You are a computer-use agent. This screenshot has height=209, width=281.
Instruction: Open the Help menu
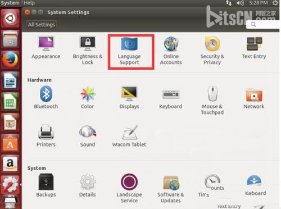point(29,3)
